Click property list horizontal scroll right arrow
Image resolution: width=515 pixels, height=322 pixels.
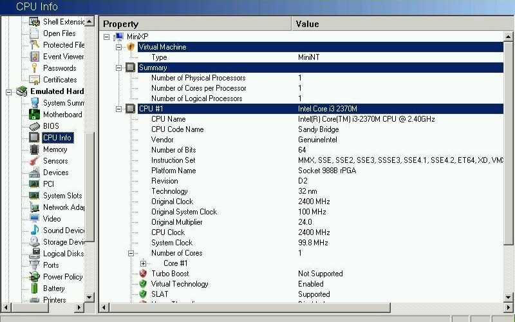pos(508,308)
